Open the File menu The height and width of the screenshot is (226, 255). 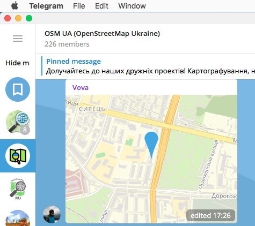(x=79, y=6)
